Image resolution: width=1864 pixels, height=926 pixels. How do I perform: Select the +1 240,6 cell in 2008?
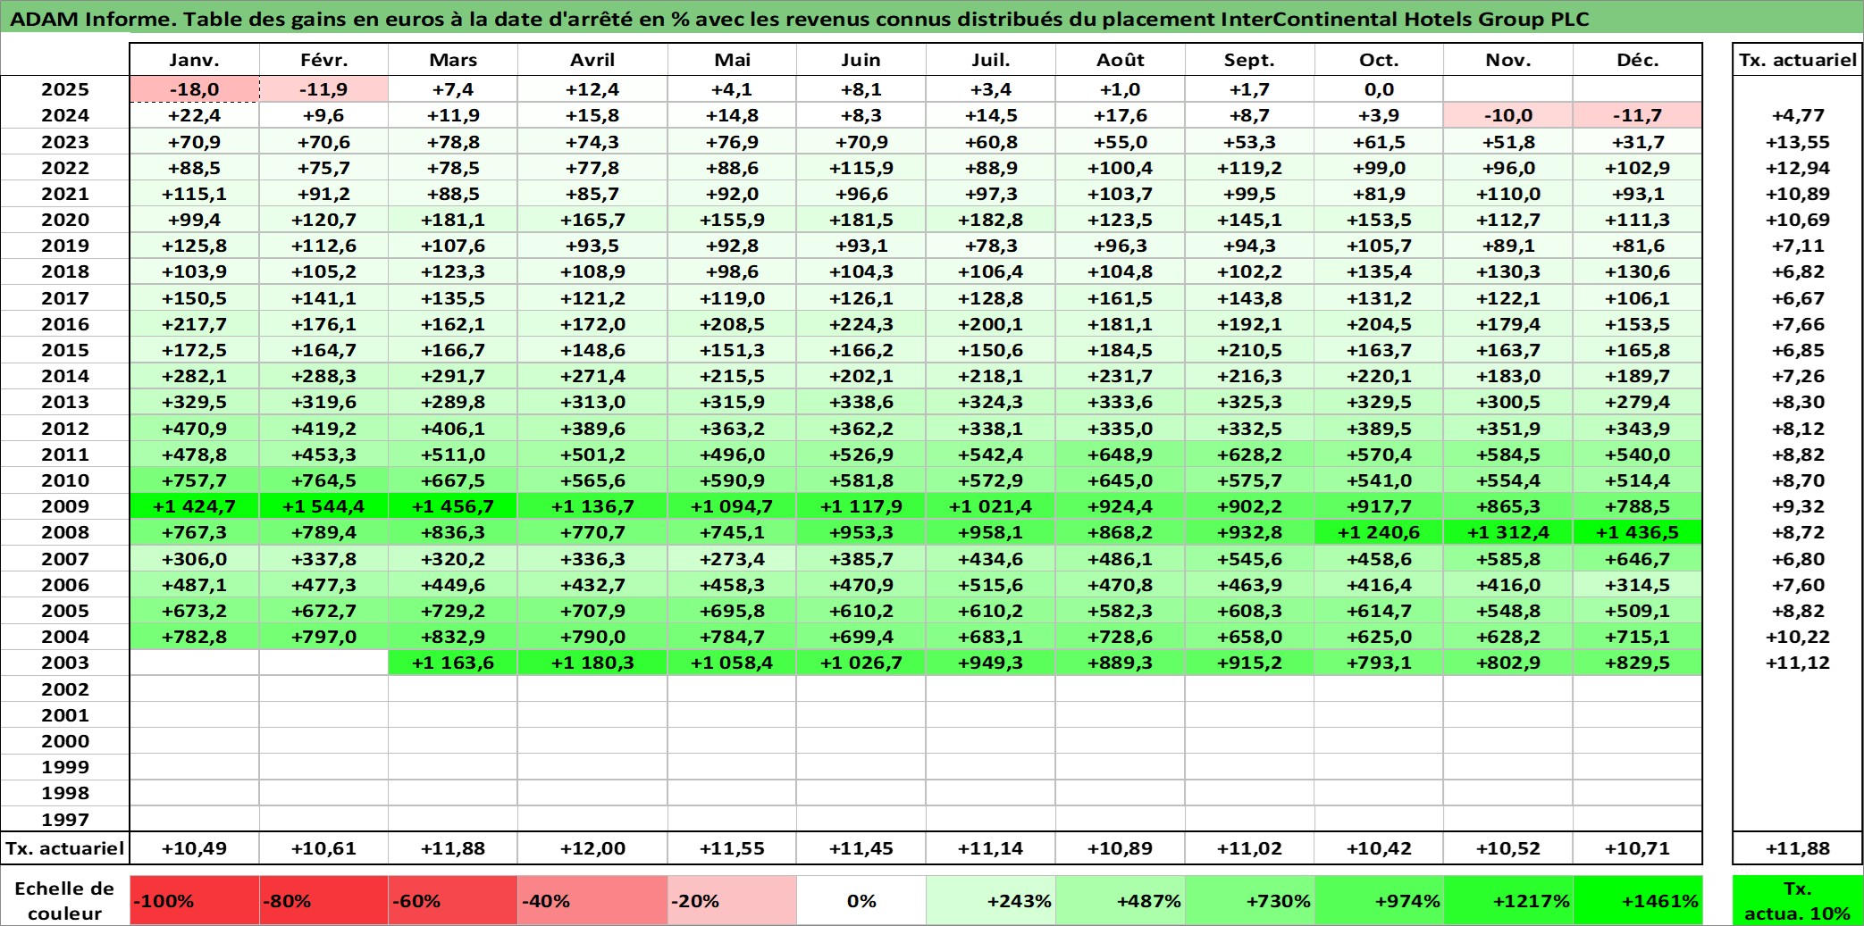(x=1379, y=532)
